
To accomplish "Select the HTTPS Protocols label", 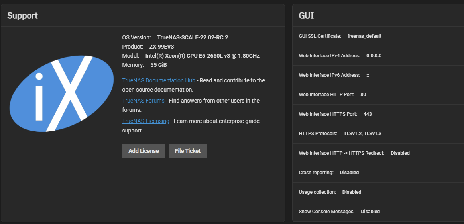I will [318, 134].
